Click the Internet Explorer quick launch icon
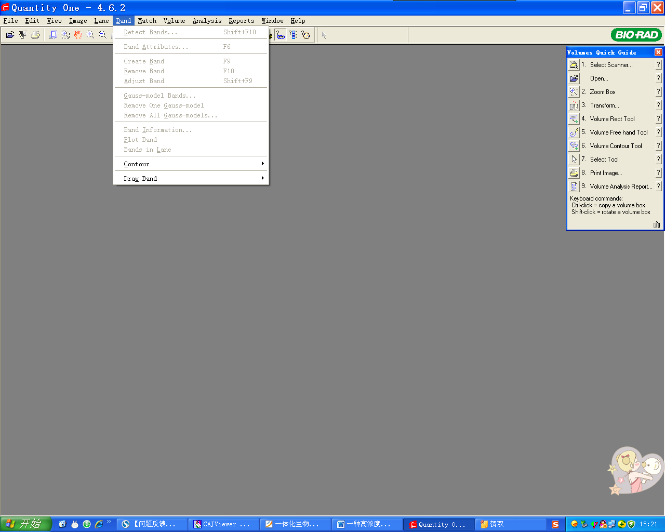Image resolution: width=665 pixels, height=532 pixels. [99, 524]
